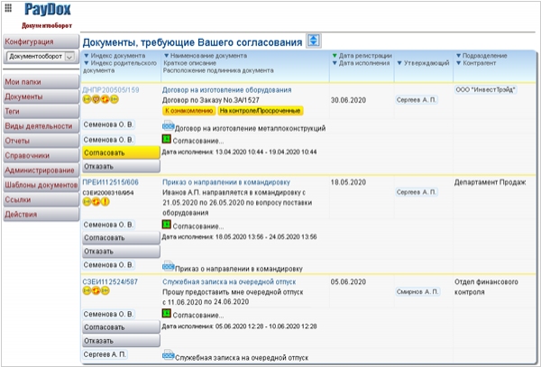Open the Документооборот dropdown selector
Viewport: 541px width, 367px height.
pyautogui.click(x=41, y=56)
